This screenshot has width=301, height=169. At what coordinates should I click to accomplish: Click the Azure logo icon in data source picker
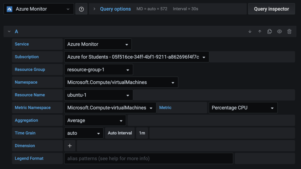pos(9,9)
